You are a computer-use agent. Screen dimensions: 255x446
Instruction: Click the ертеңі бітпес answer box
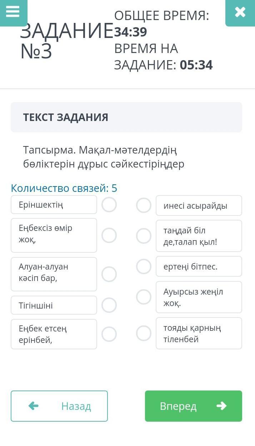(x=199, y=266)
